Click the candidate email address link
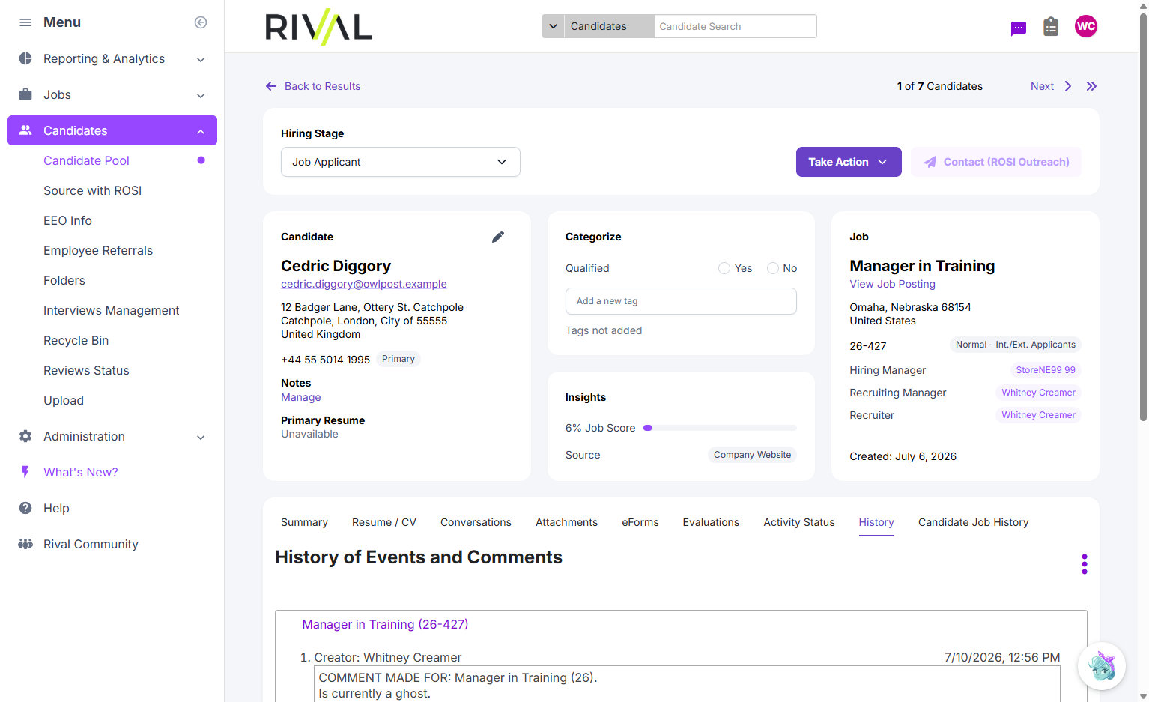Viewport: 1149px width, 702px height. click(364, 284)
